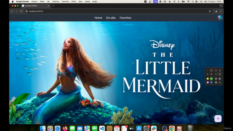Open the Apple menu
The width and height of the screenshot is (233, 131).
tap(13, 1)
